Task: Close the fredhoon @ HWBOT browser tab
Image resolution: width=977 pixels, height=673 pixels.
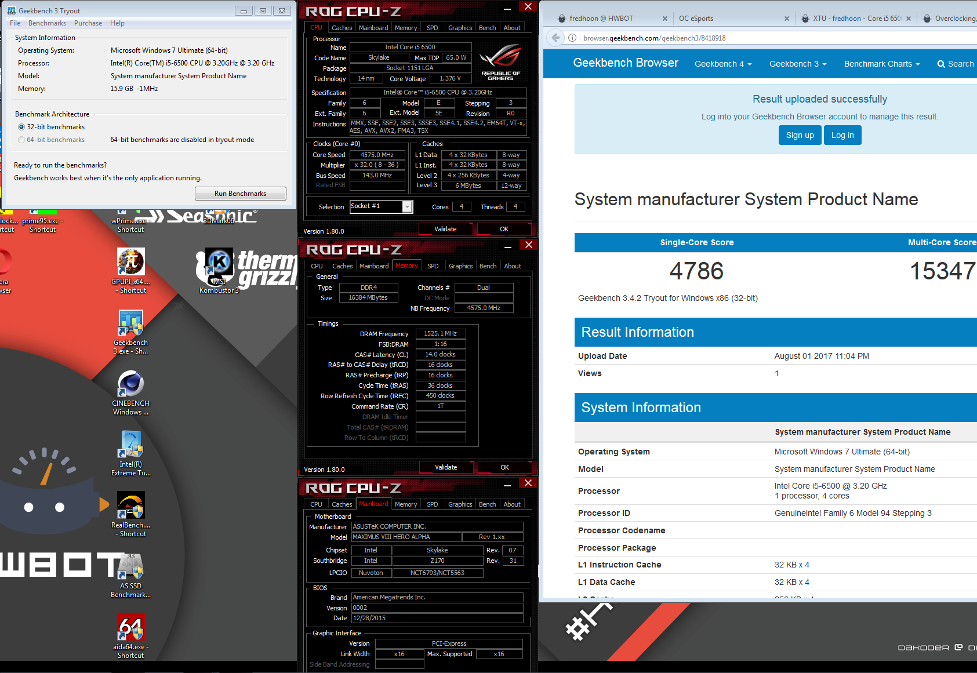Action: point(665,19)
